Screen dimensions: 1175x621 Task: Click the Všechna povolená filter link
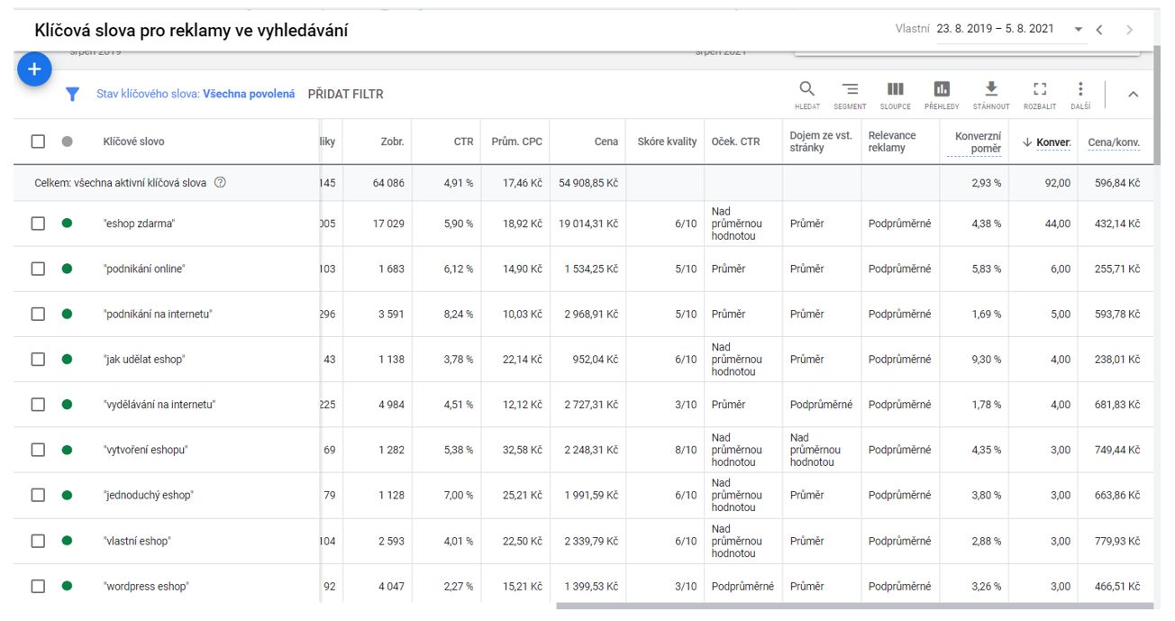[x=249, y=94]
